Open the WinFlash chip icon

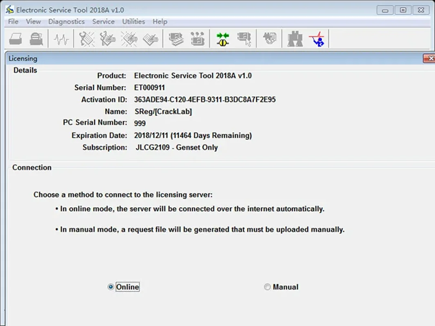[269, 38]
